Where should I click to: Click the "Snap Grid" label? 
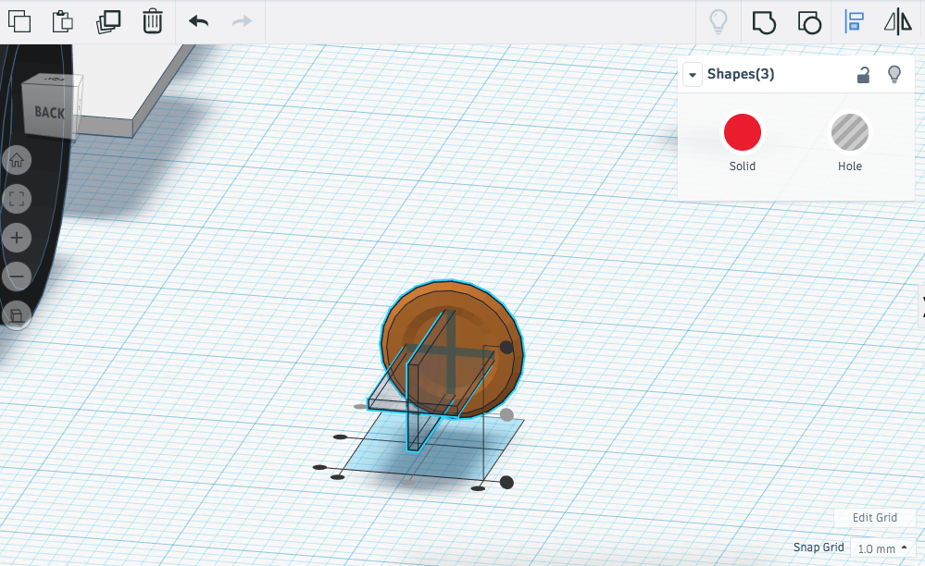[819, 548]
